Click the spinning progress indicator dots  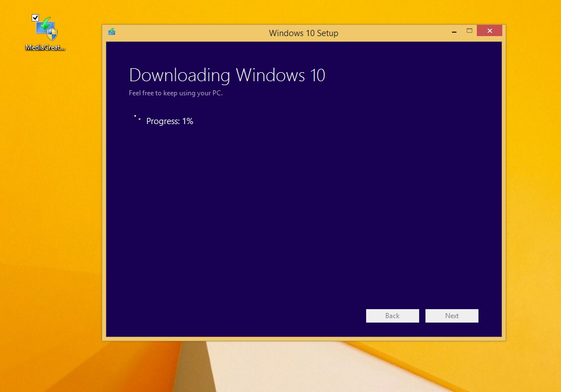click(137, 117)
